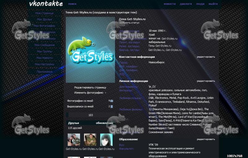248x158 pixels.
Task: Open 'Моя Страница' in left menu
Action: point(44,13)
